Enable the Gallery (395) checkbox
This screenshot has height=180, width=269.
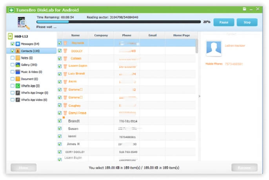click(x=13, y=65)
